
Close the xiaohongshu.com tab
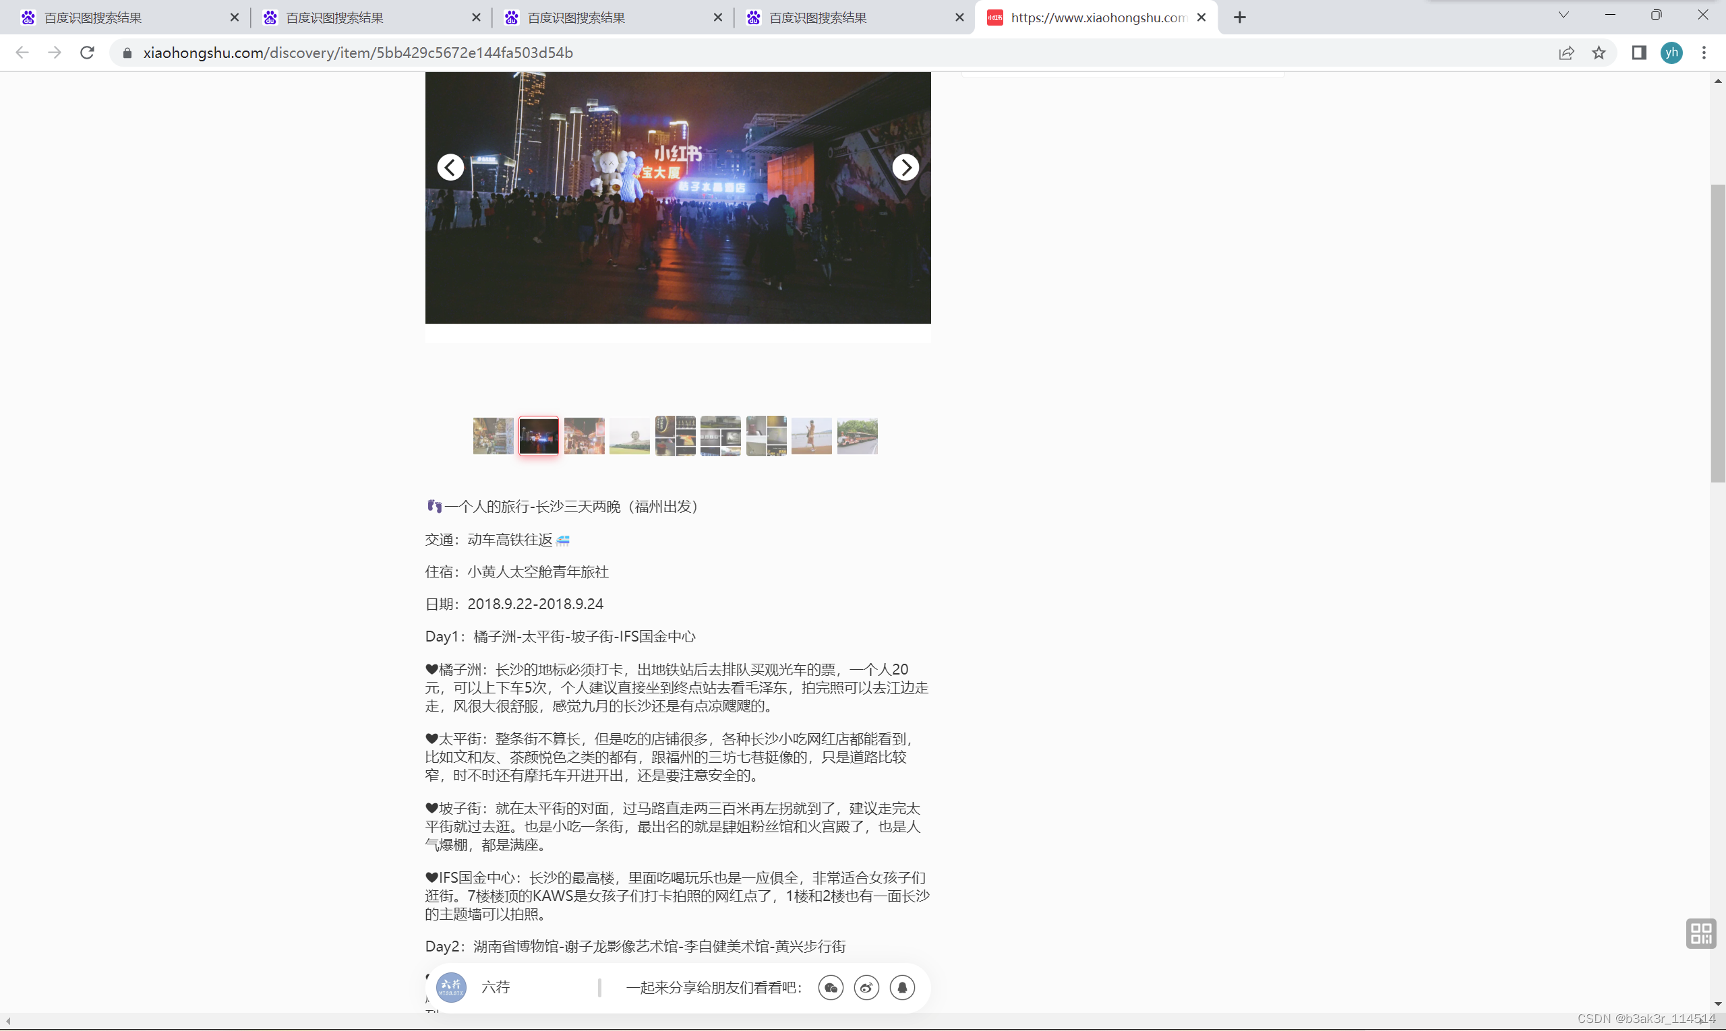(x=1201, y=18)
